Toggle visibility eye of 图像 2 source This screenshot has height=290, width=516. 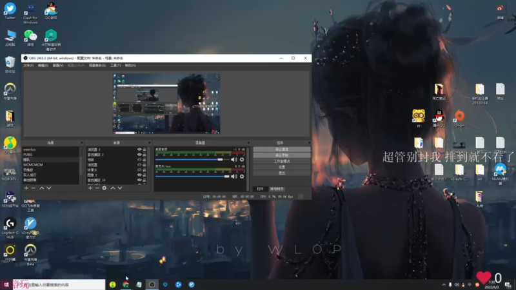pyautogui.click(x=139, y=175)
